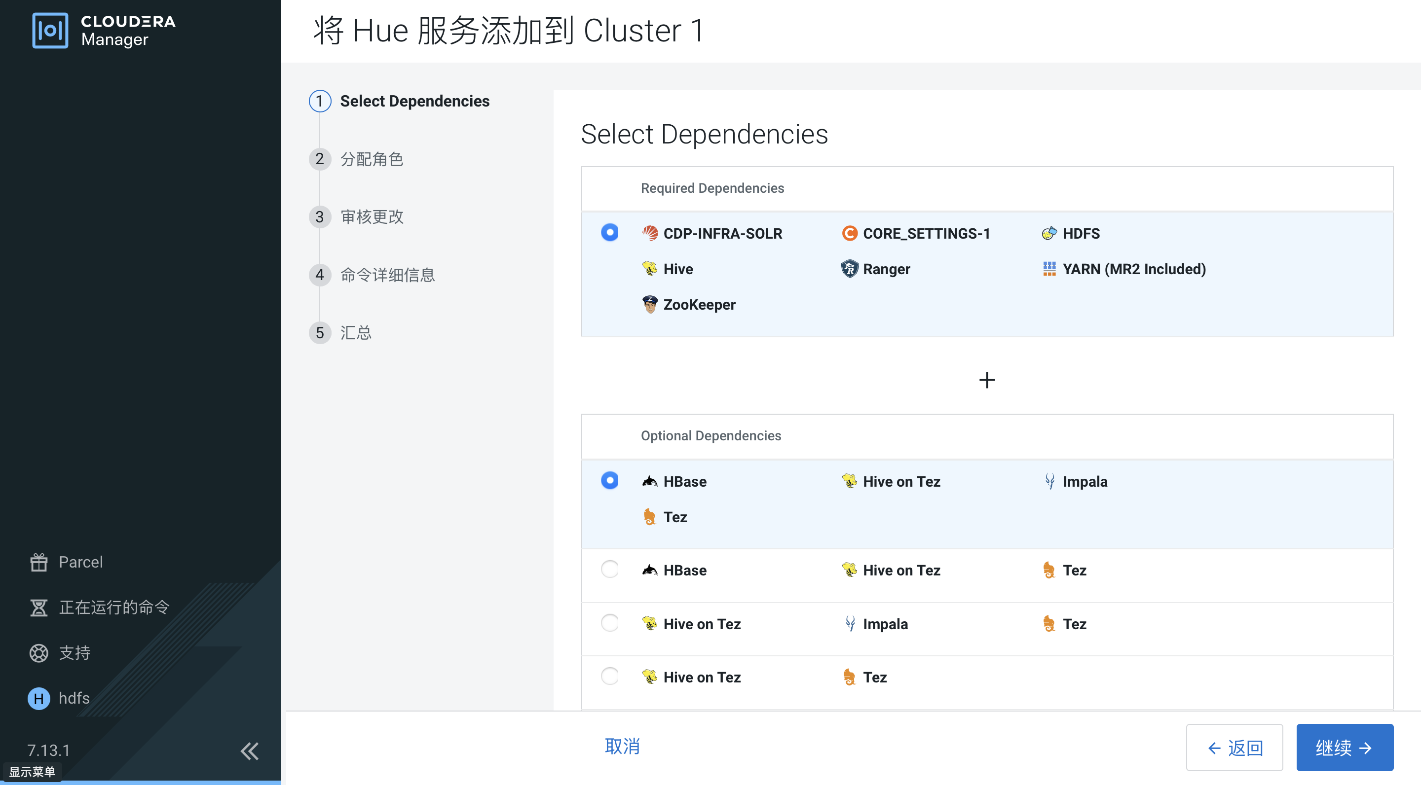Open running commands hourglass icon
Image resolution: width=1421 pixels, height=785 pixels.
coord(38,607)
